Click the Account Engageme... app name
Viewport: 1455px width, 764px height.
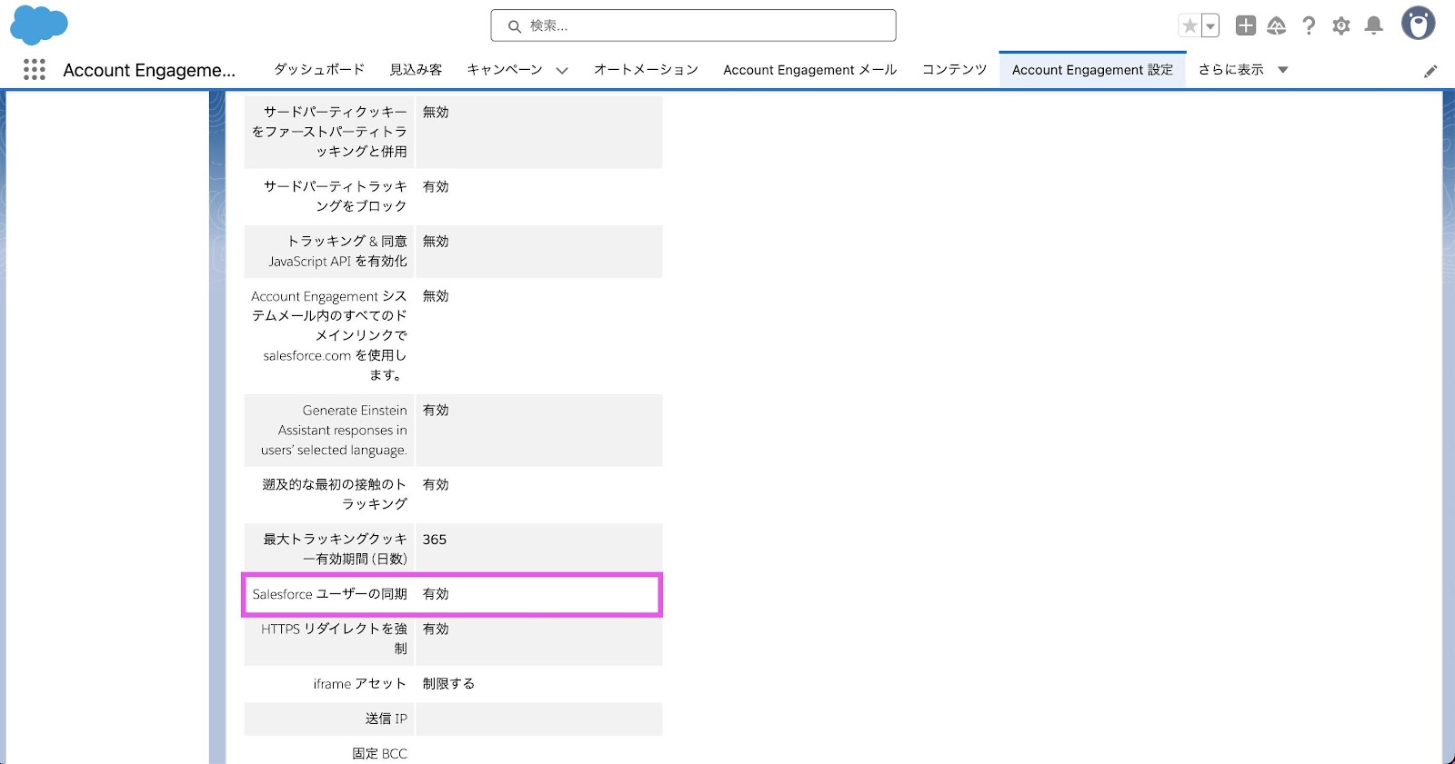point(149,70)
